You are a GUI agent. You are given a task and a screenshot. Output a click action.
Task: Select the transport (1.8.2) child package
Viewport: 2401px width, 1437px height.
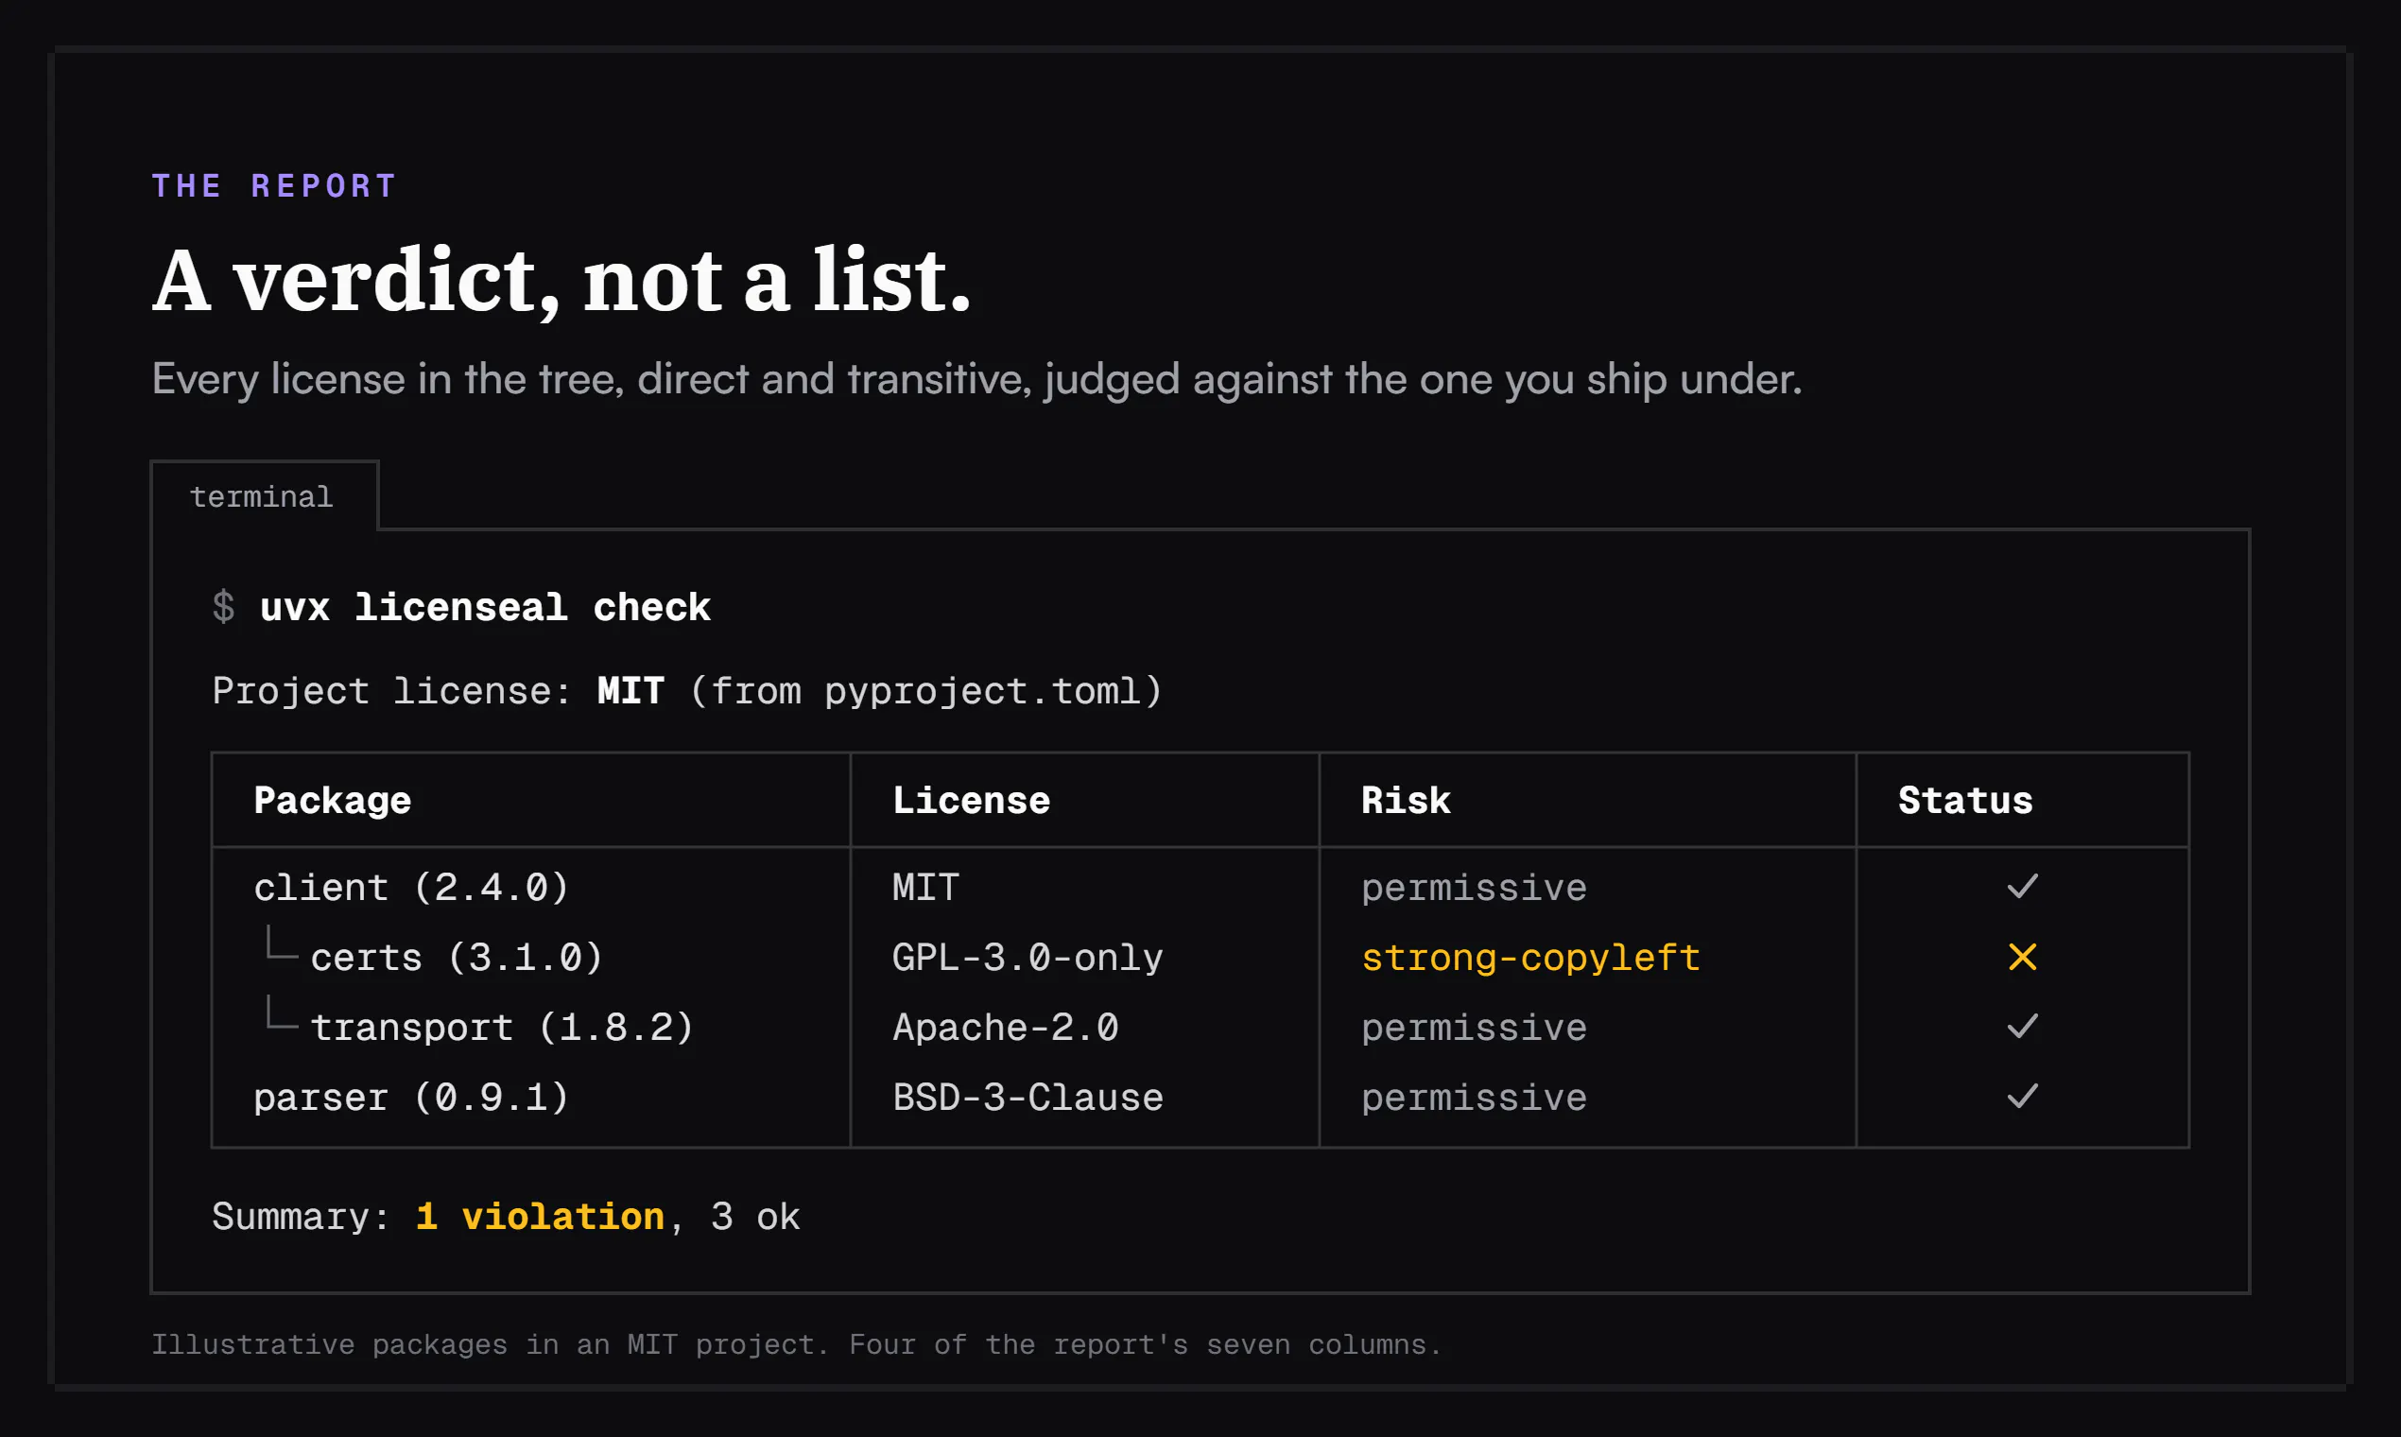(503, 1028)
